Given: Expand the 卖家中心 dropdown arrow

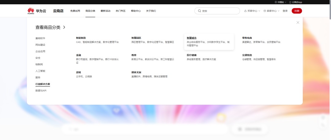Looking at the screenshot, I should pyautogui.click(x=279, y=11).
